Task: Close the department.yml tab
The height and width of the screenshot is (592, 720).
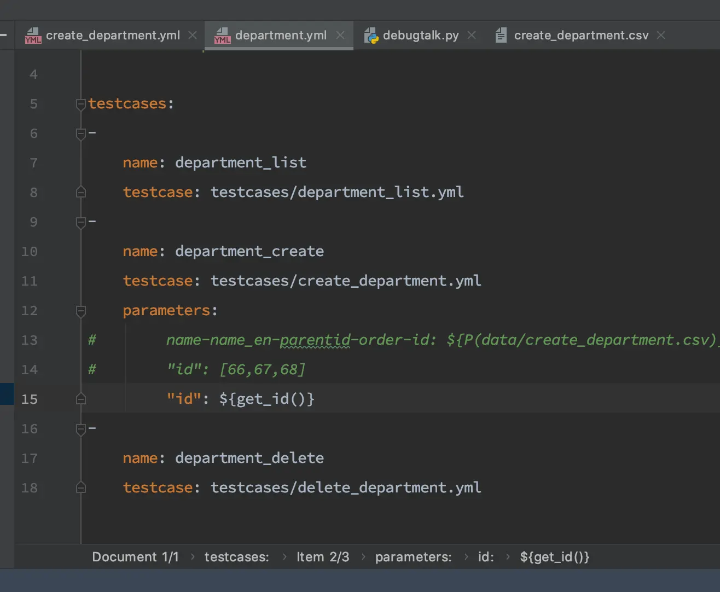Action: [340, 35]
